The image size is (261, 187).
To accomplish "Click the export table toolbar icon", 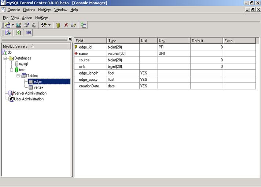I will coord(34,25).
